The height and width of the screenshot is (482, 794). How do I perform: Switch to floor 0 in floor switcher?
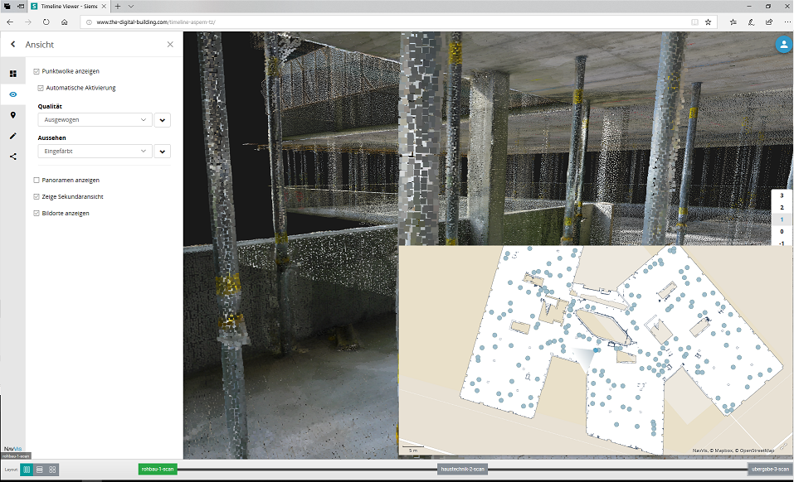pyautogui.click(x=782, y=231)
